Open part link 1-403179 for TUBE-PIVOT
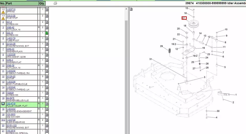 click(11, 38)
